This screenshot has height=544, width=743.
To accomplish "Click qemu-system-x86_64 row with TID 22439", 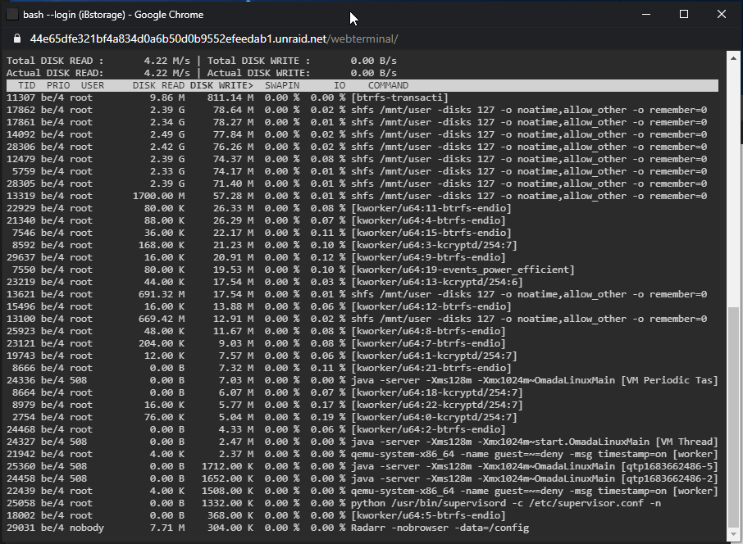I will [x=362, y=492].
